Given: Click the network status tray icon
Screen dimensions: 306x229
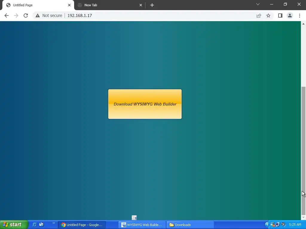Looking at the screenshot, I should click(x=278, y=225).
